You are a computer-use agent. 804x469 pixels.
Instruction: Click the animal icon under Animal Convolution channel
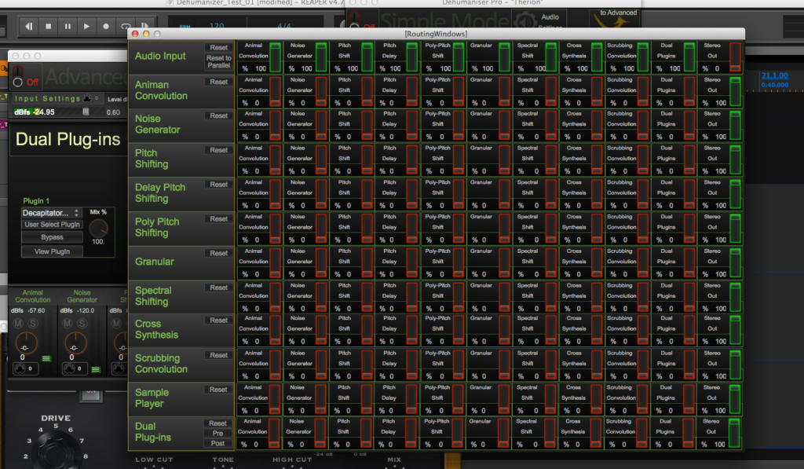[x=20, y=368]
